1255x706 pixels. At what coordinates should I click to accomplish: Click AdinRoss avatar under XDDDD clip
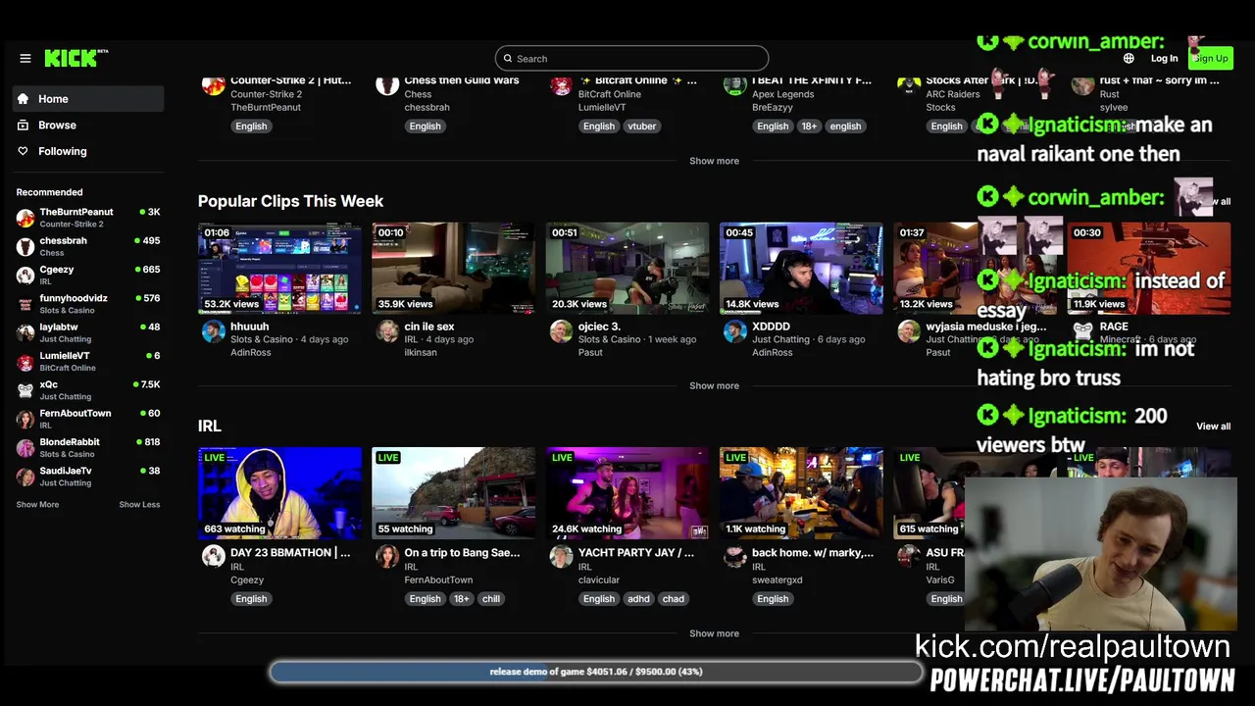click(734, 331)
